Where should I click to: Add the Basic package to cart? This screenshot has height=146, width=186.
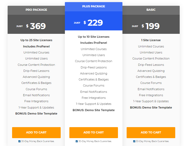[x=151, y=133]
